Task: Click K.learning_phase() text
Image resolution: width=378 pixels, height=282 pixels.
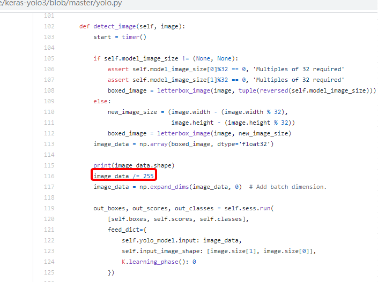Action: pyautogui.click(x=153, y=262)
